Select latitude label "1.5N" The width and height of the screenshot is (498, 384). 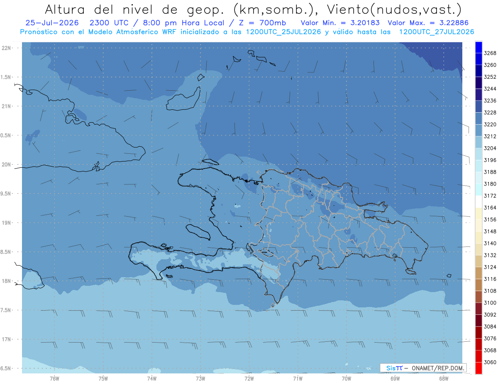click(x=6, y=77)
